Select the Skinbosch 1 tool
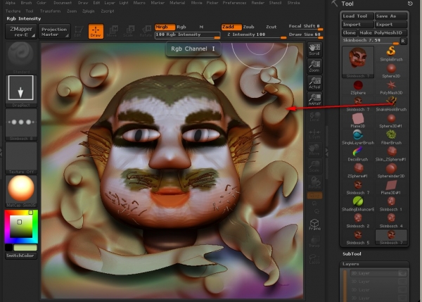The image size is (422, 302). 391,201
